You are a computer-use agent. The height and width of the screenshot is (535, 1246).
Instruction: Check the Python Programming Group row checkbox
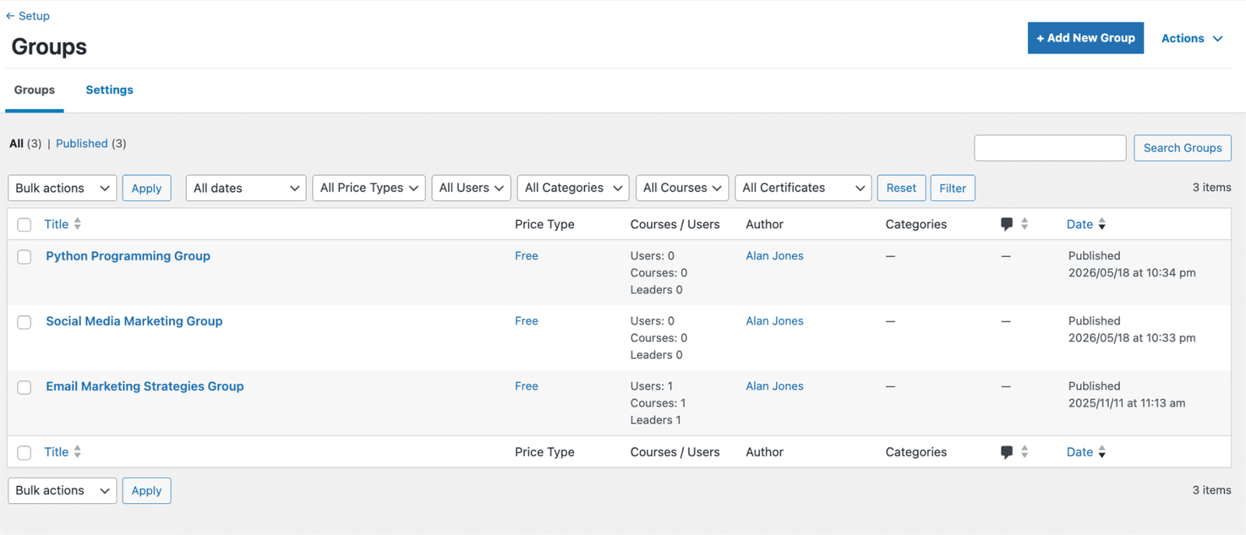coord(24,257)
